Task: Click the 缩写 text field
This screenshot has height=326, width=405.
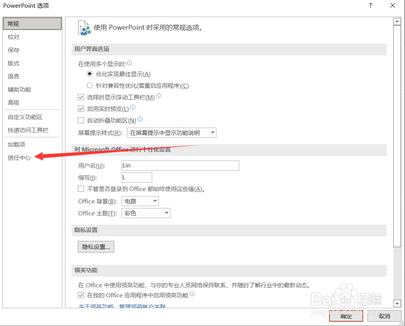Action: [x=137, y=178]
